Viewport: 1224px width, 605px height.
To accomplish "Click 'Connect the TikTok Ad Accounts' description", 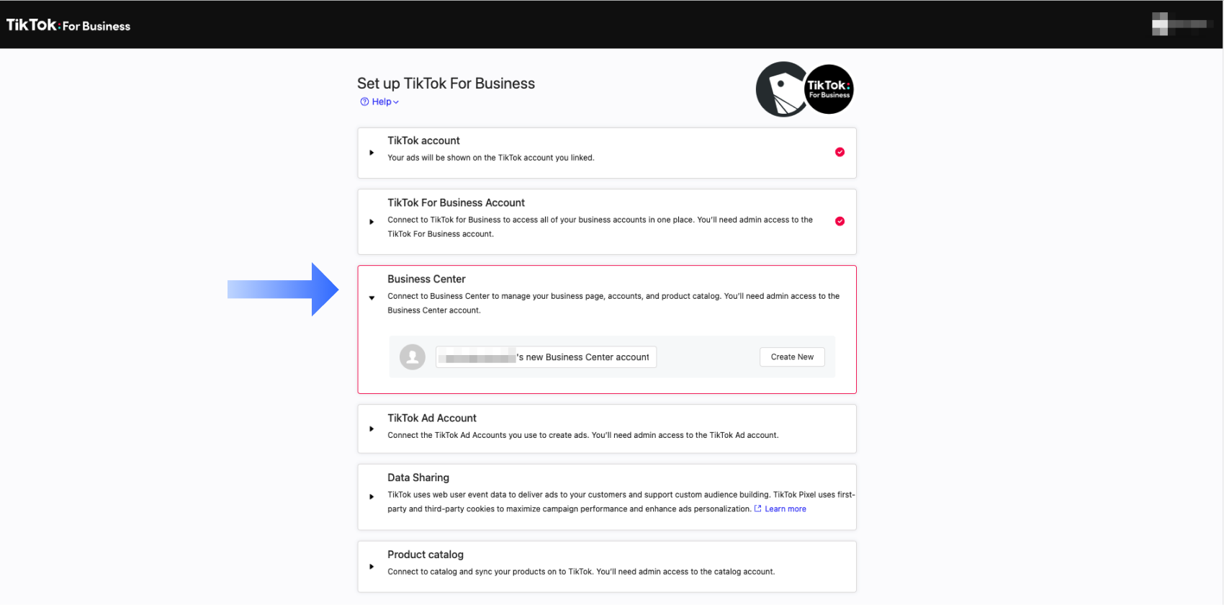I will click(582, 435).
